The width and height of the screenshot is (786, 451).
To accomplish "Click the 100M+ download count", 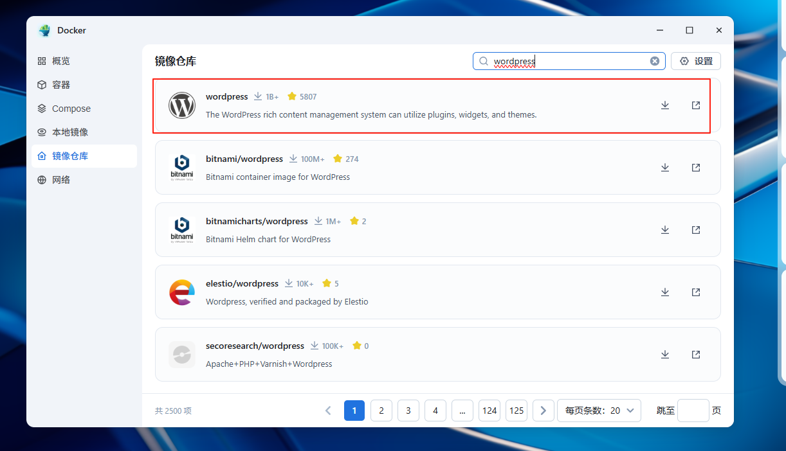I will point(313,159).
